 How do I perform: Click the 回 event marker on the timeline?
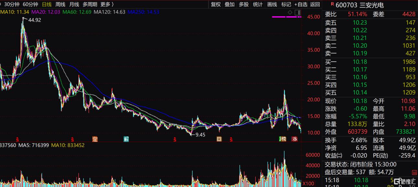(219, 139)
